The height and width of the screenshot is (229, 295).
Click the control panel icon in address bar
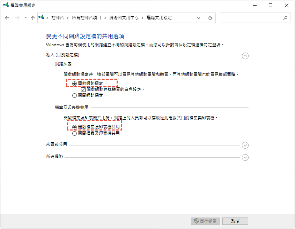(x=41, y=17)
